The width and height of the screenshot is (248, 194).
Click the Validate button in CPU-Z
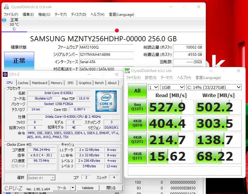88,188
